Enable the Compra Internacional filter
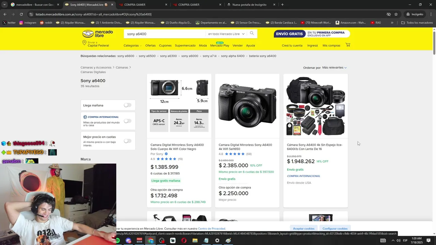 pos(127,121)
